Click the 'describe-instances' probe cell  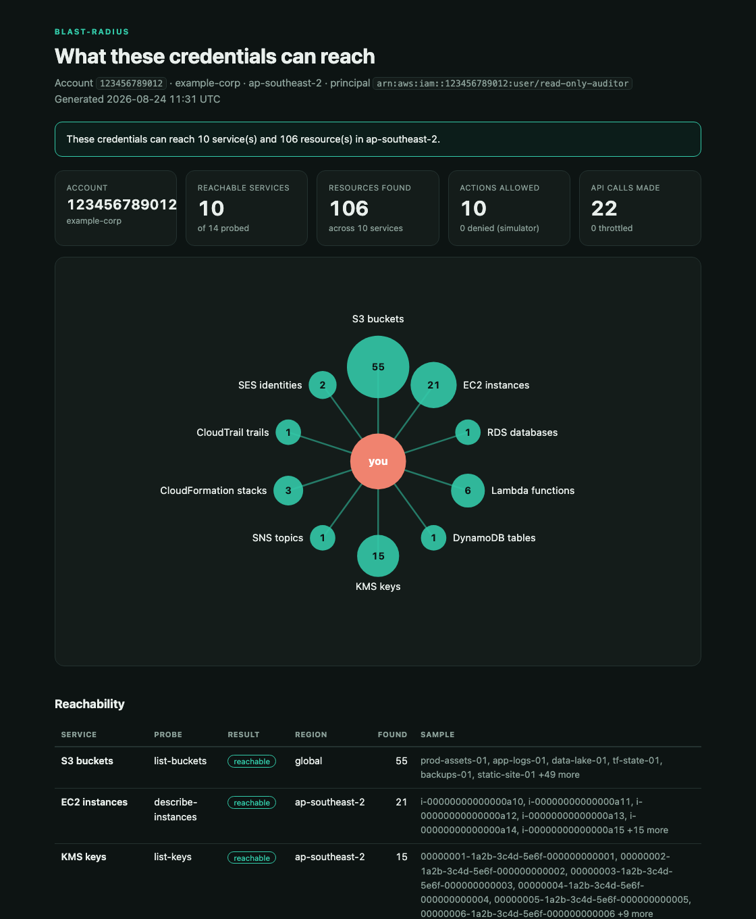175,810
